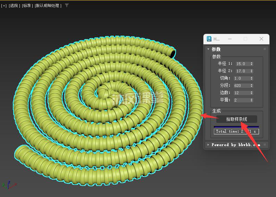Viewport: 276px width, 197px height.
Task: Click the 3ds Max icon in dialog title
Action: pyautogui.click(x=209, y=39)
